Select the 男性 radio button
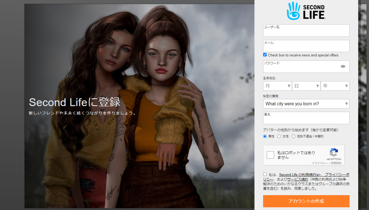The image size is (369, 210). [x=265, y=136]
